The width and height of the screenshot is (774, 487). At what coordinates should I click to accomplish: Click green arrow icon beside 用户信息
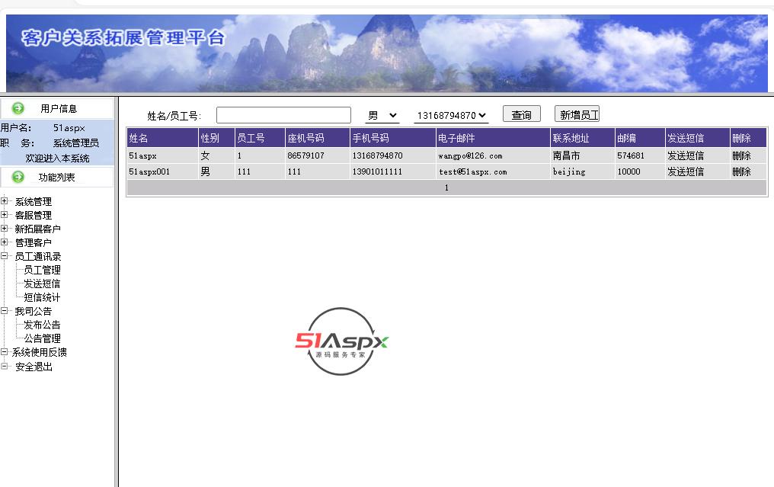(18, 108)
